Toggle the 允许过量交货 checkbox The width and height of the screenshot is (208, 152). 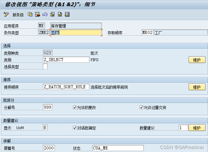[x=141, y=107]
